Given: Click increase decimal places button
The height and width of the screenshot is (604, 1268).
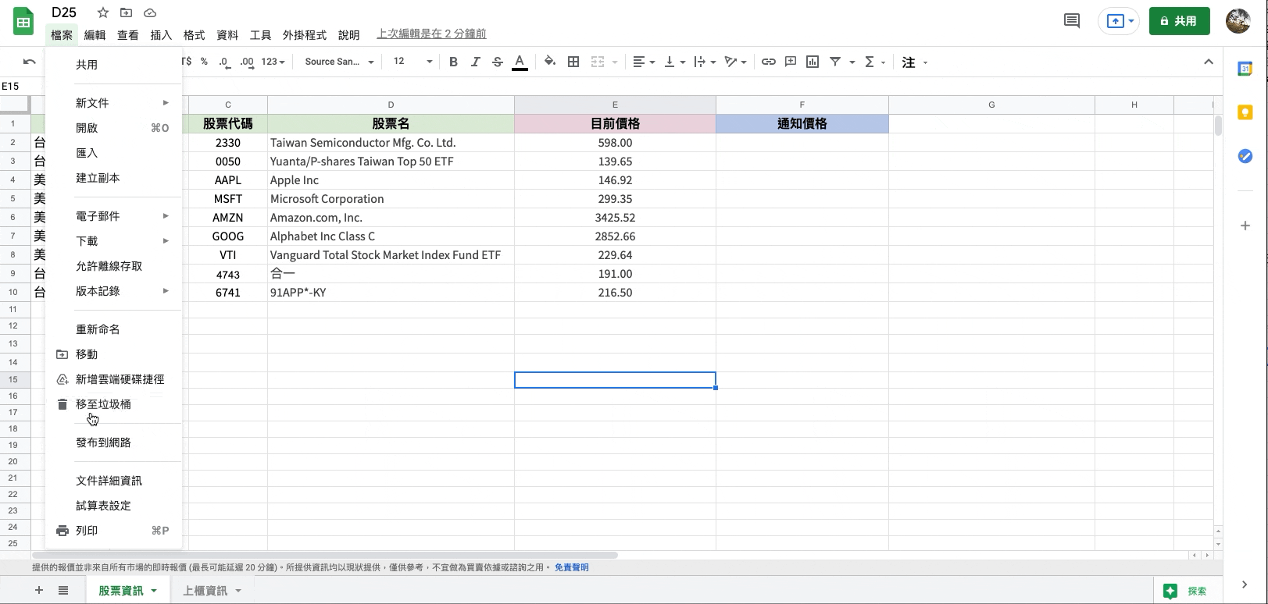Looking at the screenshot, I should pos(247,62).
